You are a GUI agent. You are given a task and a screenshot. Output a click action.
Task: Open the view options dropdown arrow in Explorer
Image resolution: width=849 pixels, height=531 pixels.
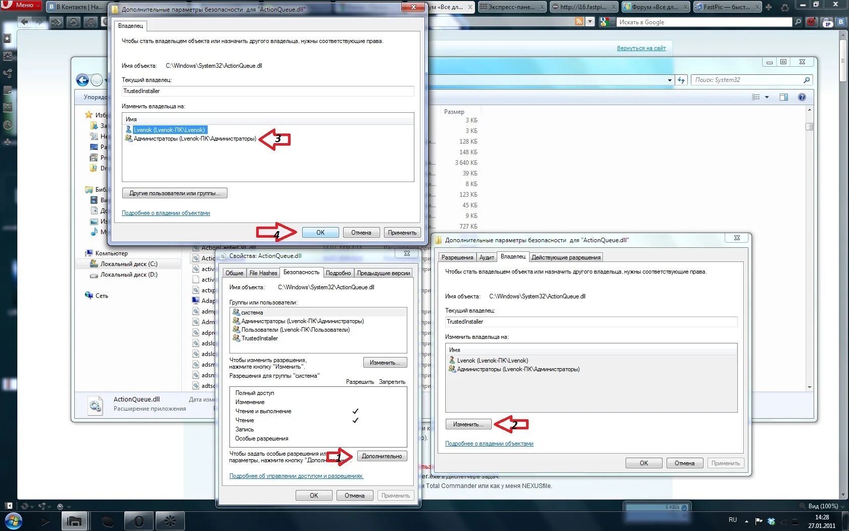pyautogui.click(x=767, y=97)
